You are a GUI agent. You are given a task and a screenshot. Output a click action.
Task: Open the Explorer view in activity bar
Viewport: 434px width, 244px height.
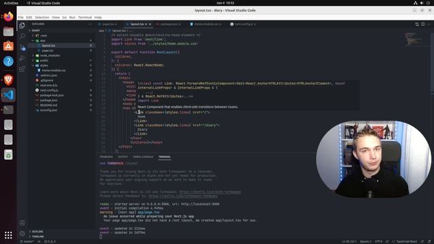22,26
